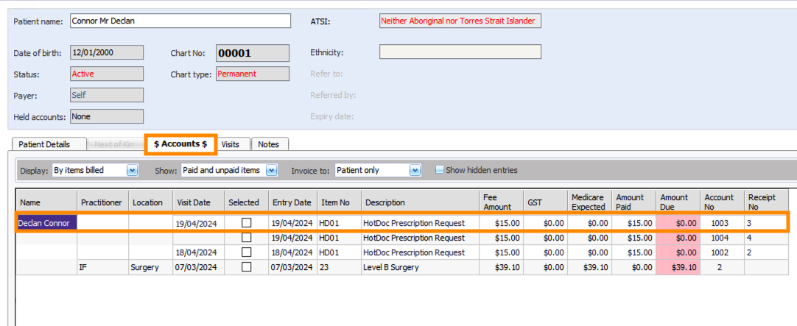Sort by the Location column header
This screenshot has width=797, height=326.
pos(150,202)
